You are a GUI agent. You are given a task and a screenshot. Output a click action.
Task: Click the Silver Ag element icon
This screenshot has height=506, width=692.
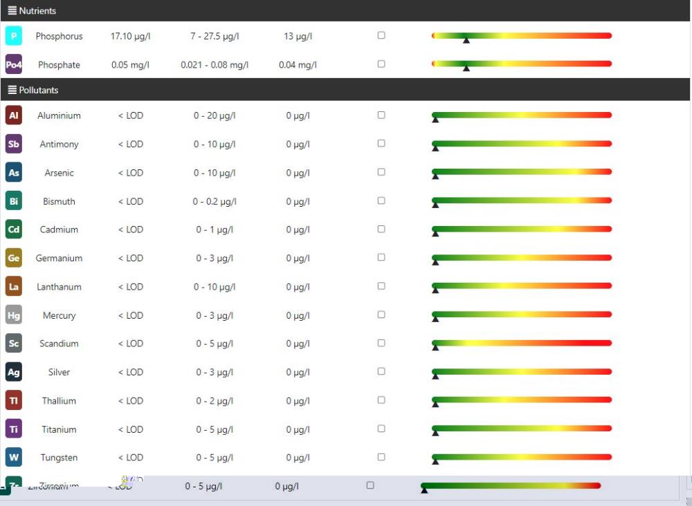point(14,372)
